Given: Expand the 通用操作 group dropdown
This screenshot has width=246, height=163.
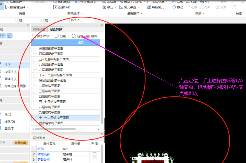Looking at the screenshot, I should click(x=142, y=13).
